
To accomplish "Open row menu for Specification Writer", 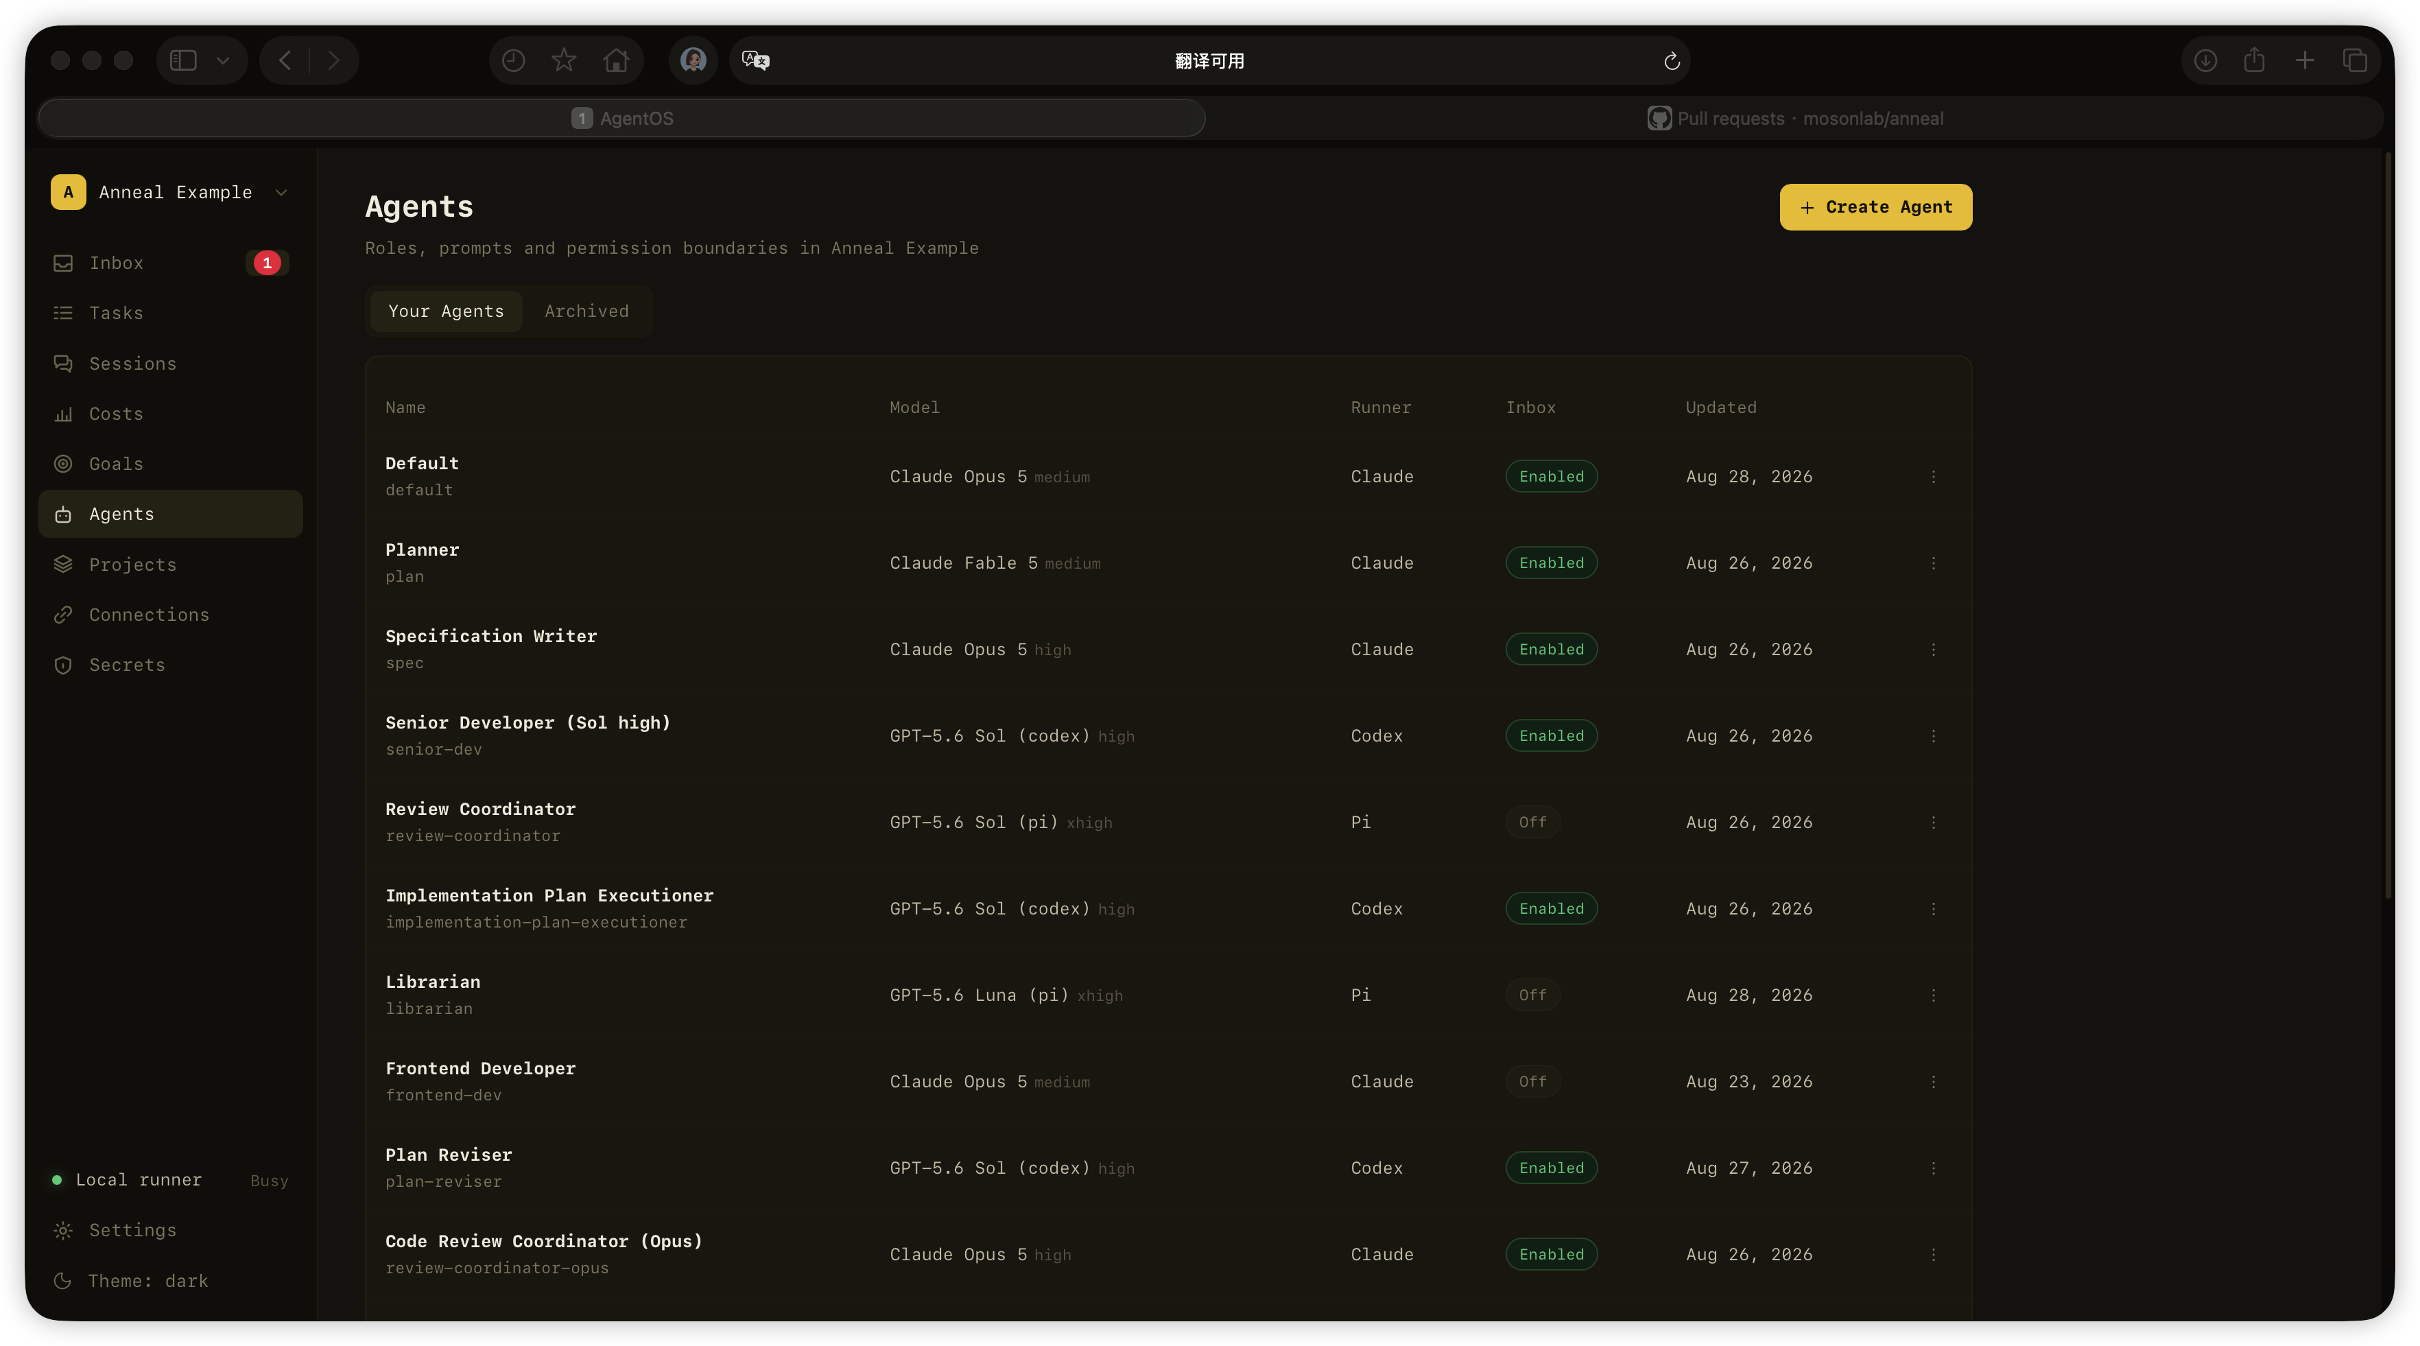I will click(1934, 650).
